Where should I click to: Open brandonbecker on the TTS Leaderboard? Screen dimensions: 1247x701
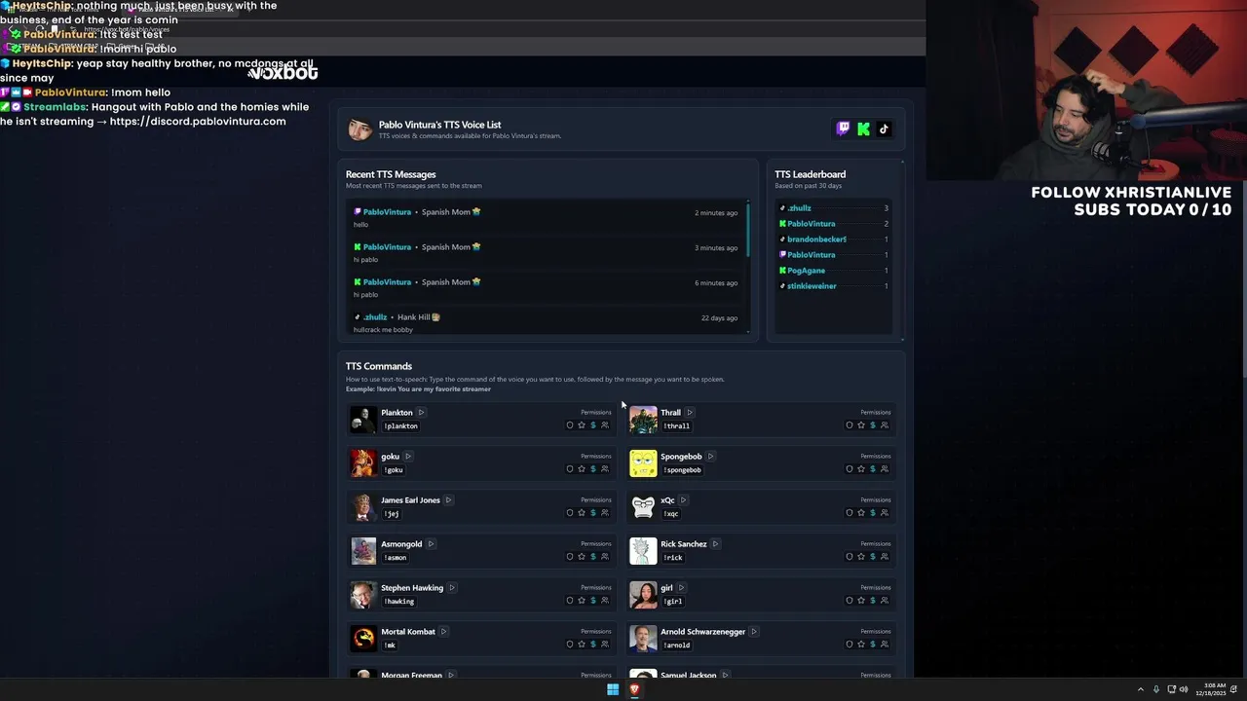coord(816,240)
